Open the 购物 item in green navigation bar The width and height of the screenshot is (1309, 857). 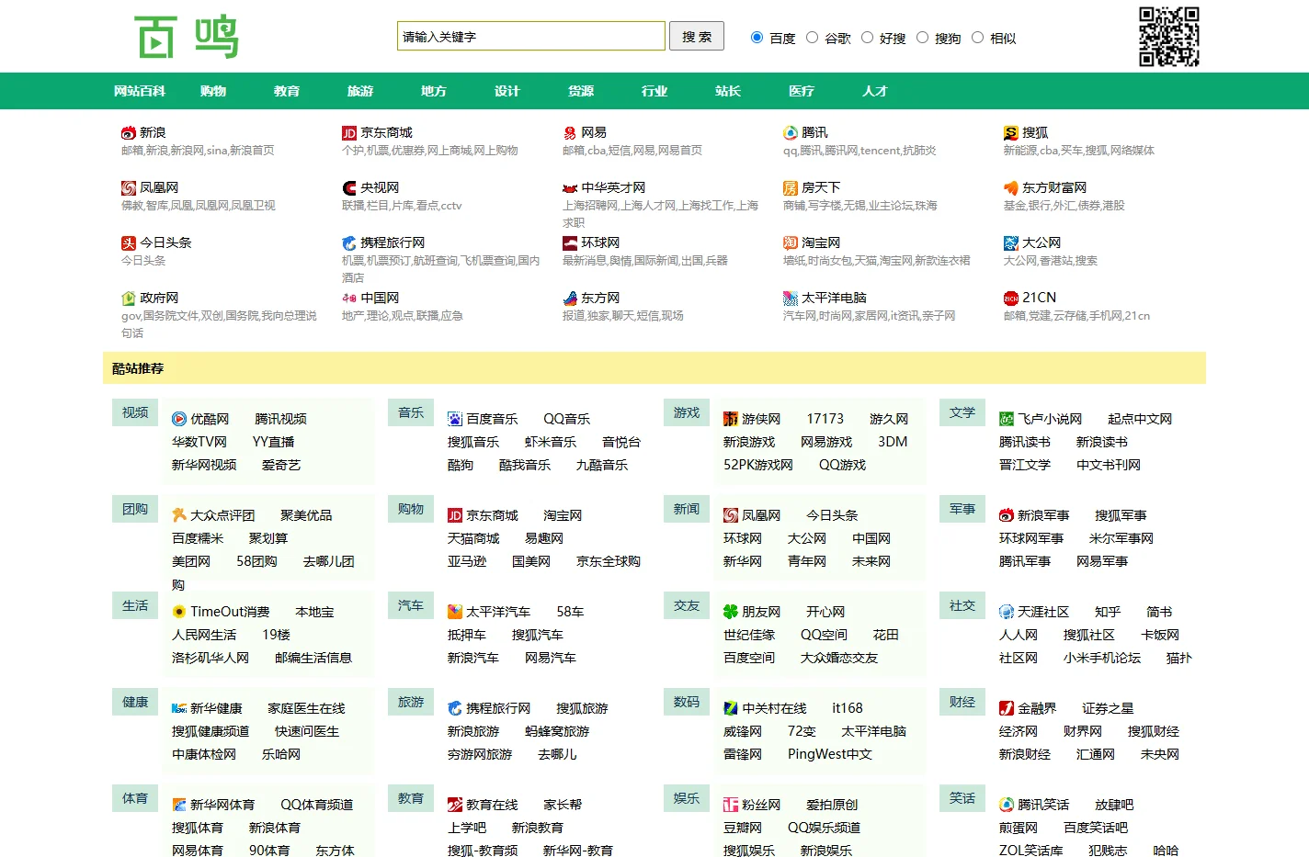click(x=213, y=91)
